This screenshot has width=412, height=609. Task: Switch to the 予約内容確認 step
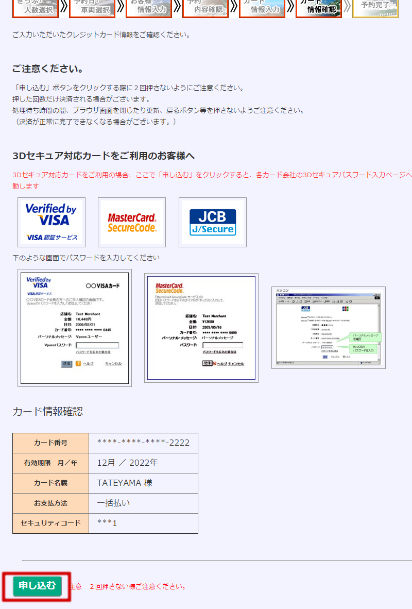click(x=205, y=9)
